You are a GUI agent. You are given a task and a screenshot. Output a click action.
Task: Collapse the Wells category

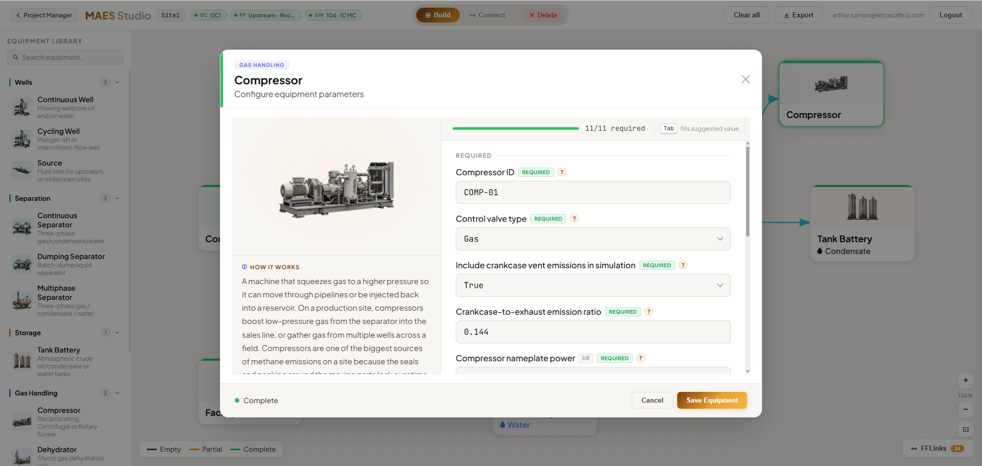click(x=117, y=82)
